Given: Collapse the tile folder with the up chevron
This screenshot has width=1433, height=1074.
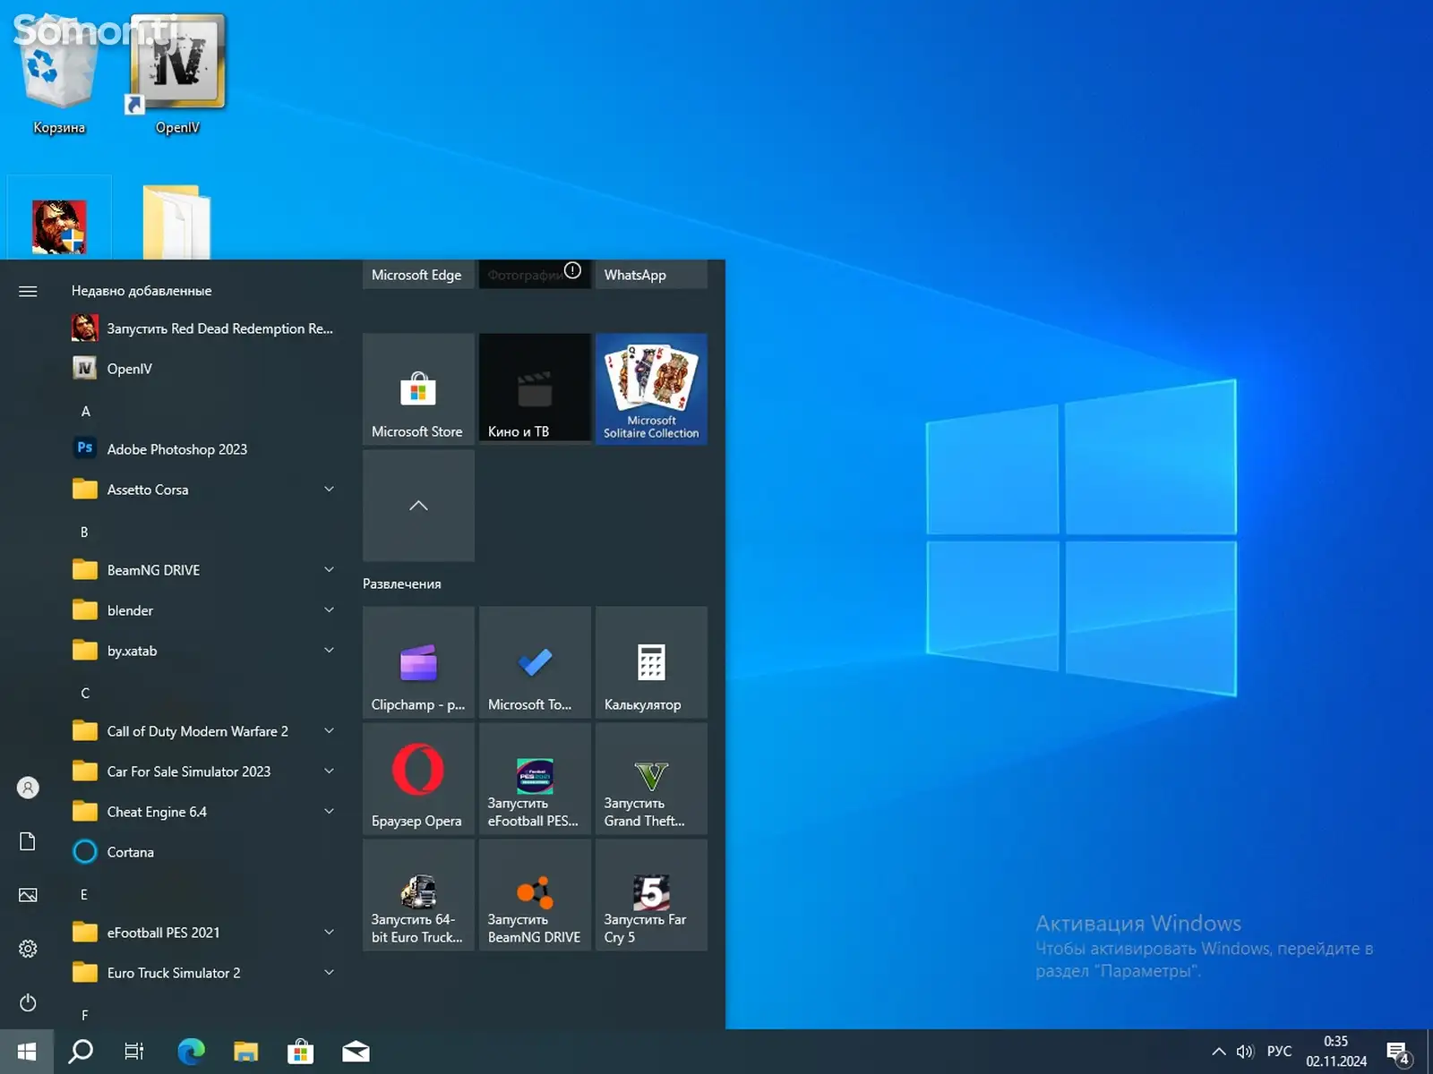Looking at the screenshot, I should pos(418,506).
